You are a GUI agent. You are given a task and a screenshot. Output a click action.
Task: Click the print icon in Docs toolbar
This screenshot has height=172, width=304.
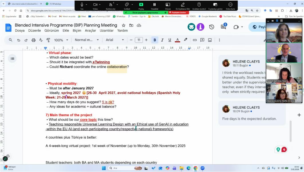(x=33, y=40)
